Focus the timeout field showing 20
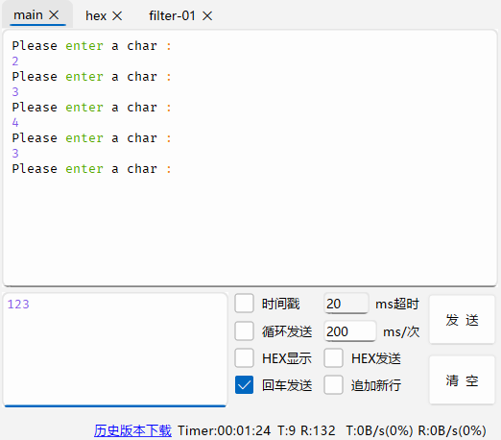The width and height of the screenshot is (501, 440). click(346, 304)
